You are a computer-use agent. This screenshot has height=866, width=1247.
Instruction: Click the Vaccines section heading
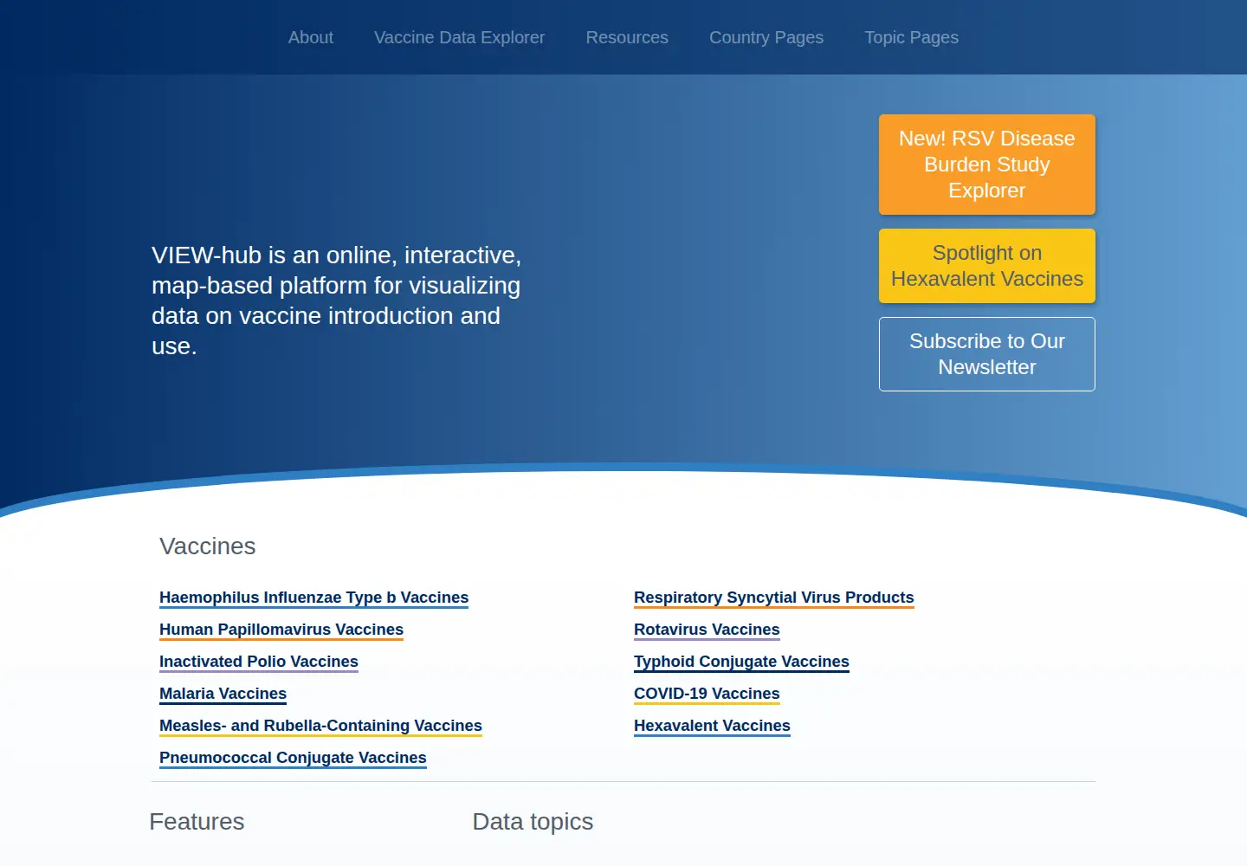coord(208,546)
